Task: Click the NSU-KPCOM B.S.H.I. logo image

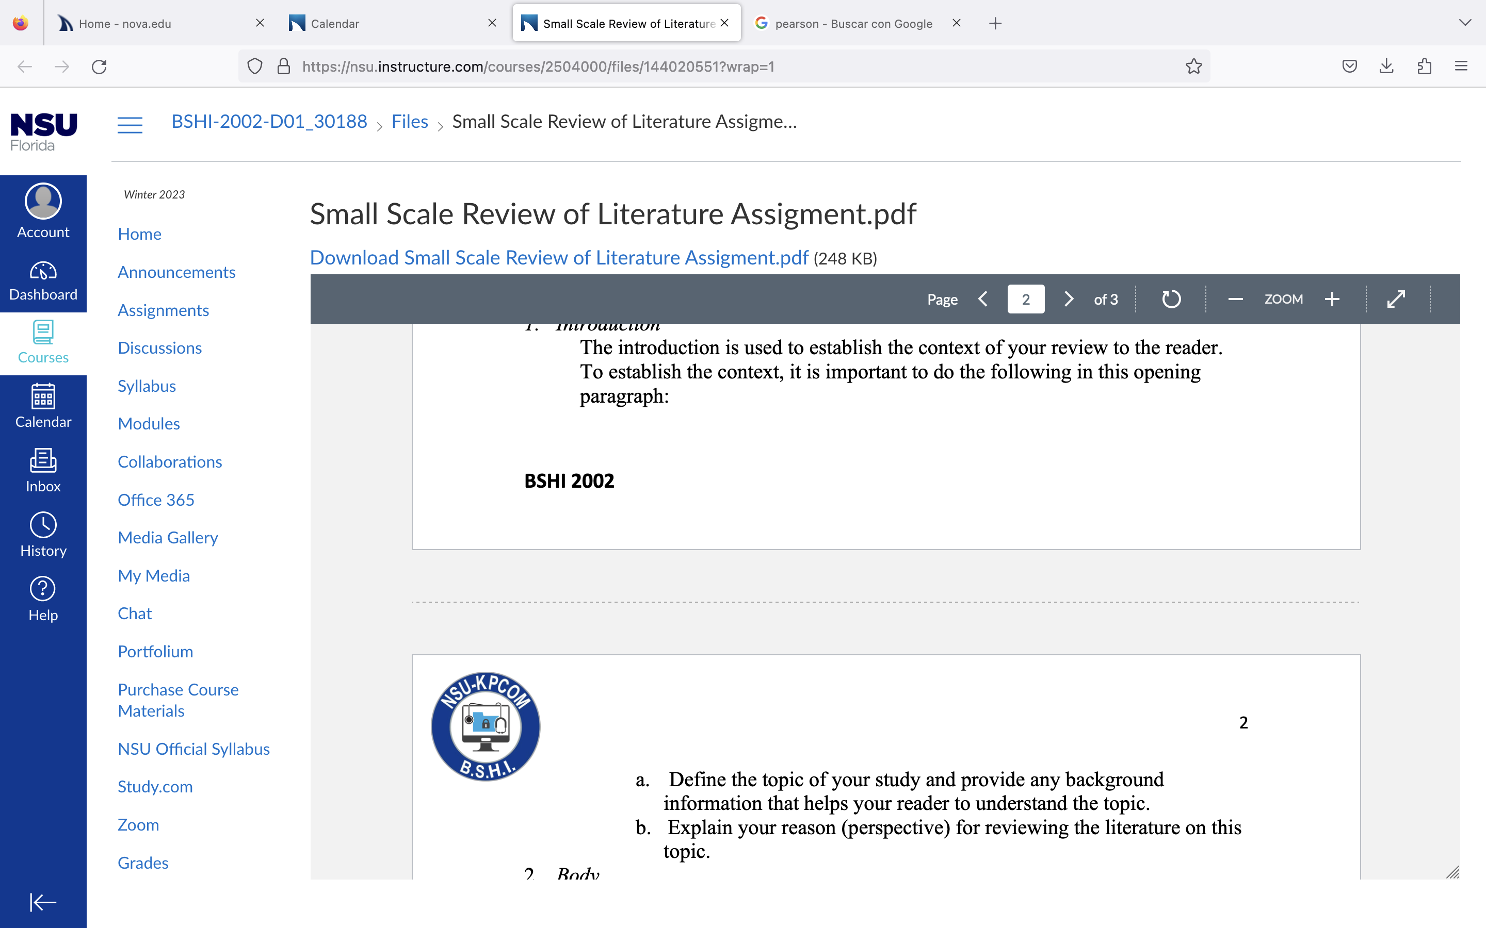Action: [485, 726]
